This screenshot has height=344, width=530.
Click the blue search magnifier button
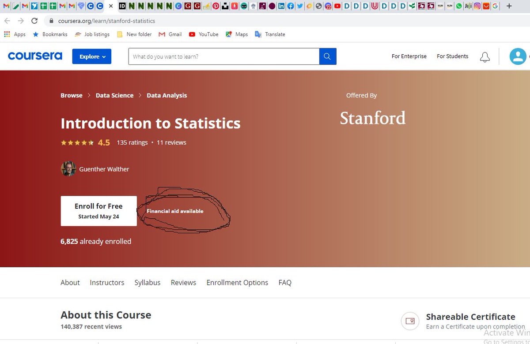click(x=328, y=56)
